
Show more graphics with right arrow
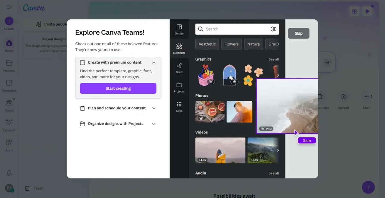pyautogui.click(x=278, y=75)
